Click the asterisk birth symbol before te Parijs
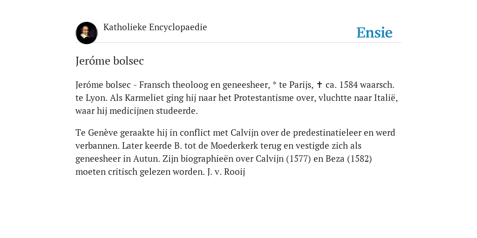 pos(274,84)
